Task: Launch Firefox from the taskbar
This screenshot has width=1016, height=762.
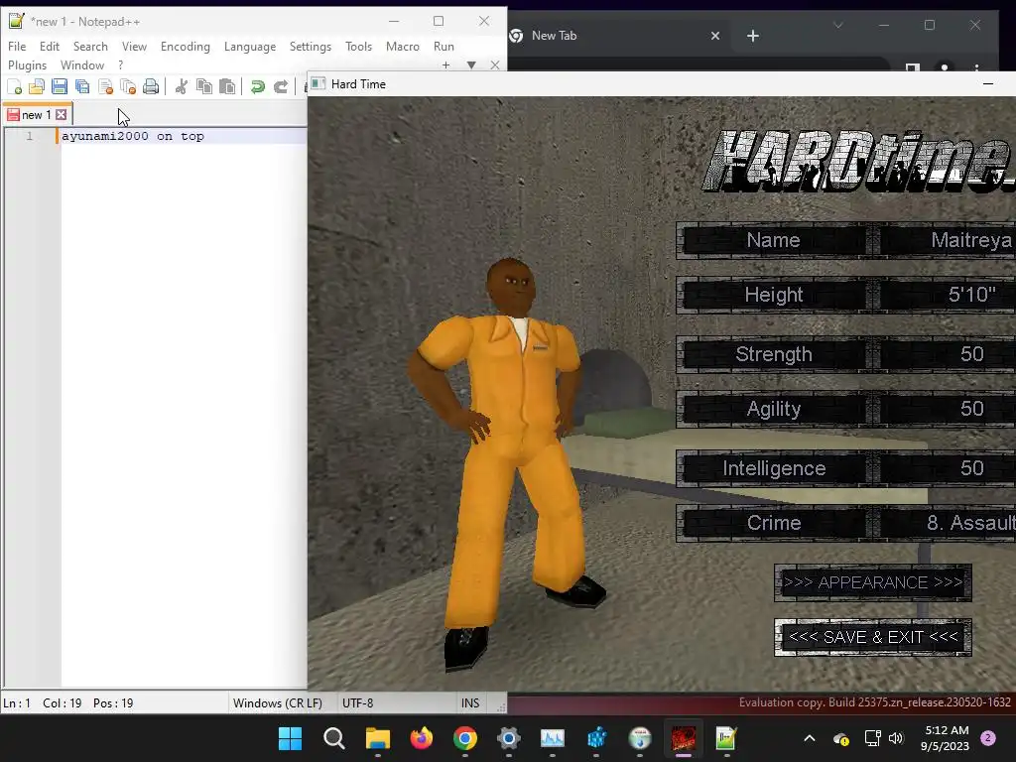Action: click(x=421, y=738)
